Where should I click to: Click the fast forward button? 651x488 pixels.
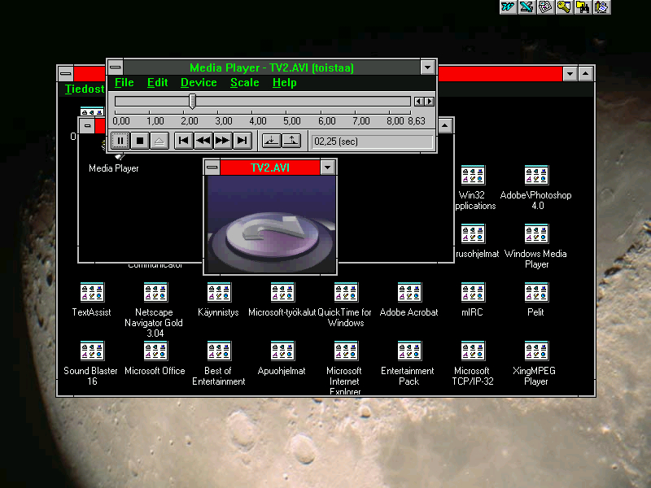pyautogui.click(x=222, y=141)
